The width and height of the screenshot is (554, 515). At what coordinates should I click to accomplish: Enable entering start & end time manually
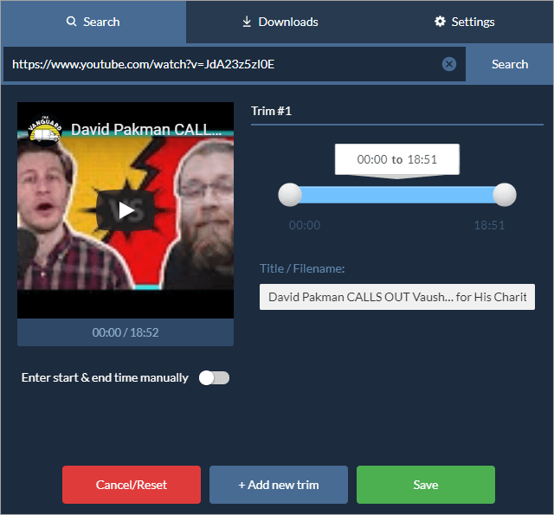214,377
